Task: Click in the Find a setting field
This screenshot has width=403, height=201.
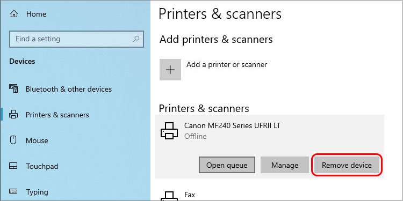Action: [76, 39]
